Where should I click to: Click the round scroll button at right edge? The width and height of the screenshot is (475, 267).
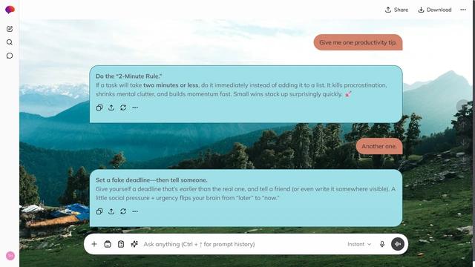click(x=463, y=105)
